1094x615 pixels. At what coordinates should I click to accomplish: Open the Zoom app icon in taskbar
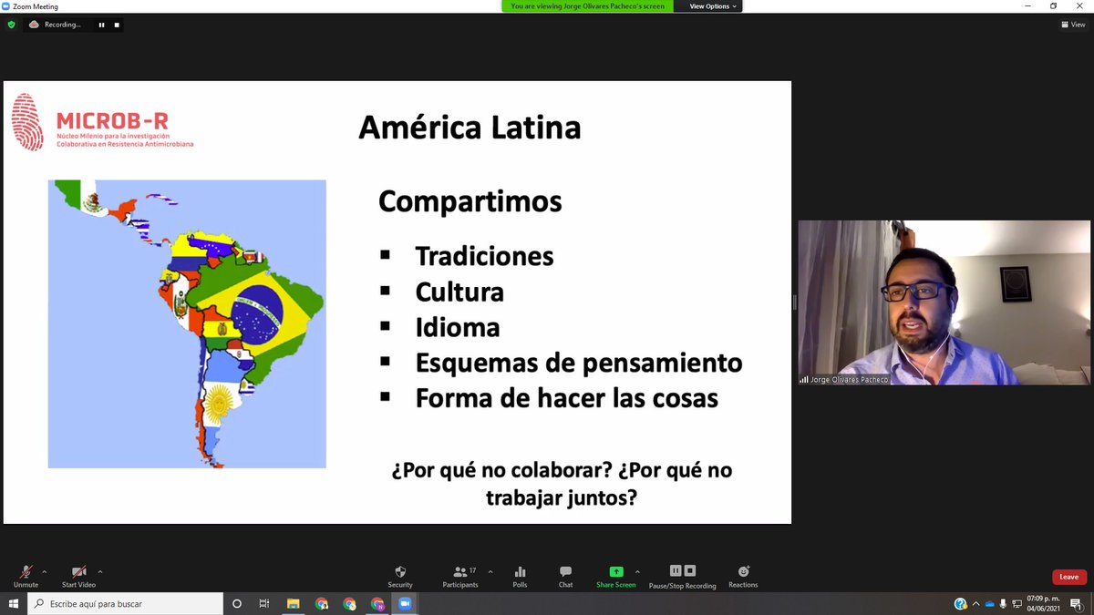tap(406, 603)
